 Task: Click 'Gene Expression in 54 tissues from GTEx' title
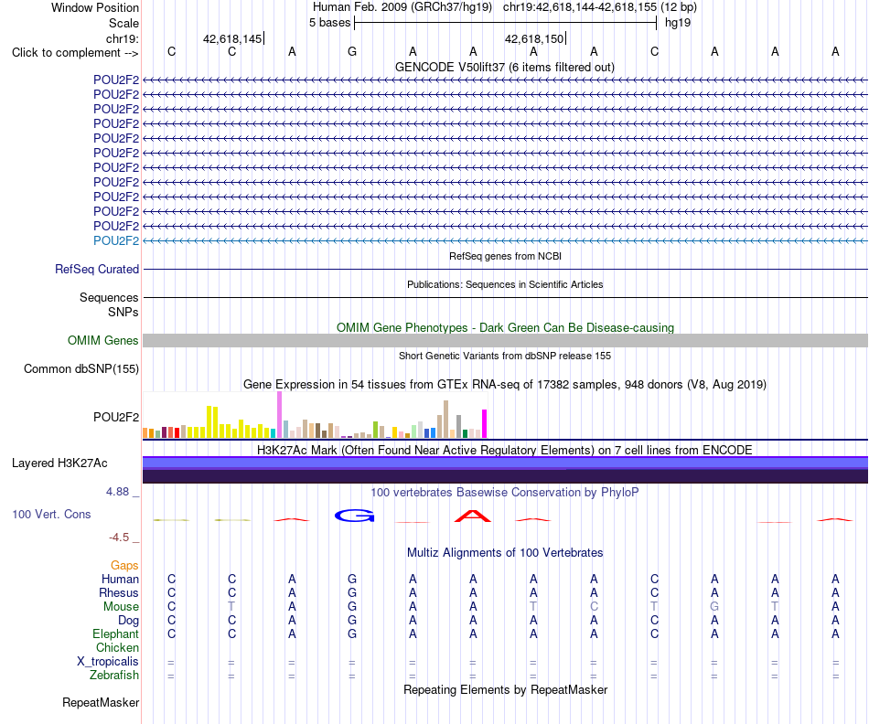[x=504, y=385]
